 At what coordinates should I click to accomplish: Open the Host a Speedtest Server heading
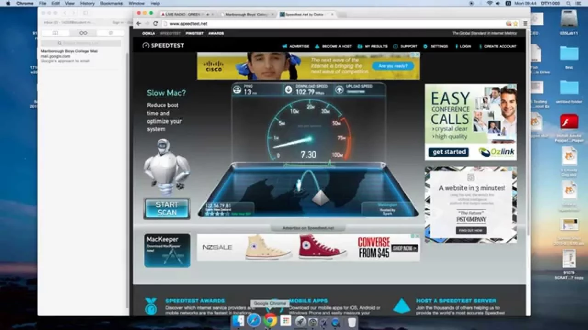coord(456,301)
